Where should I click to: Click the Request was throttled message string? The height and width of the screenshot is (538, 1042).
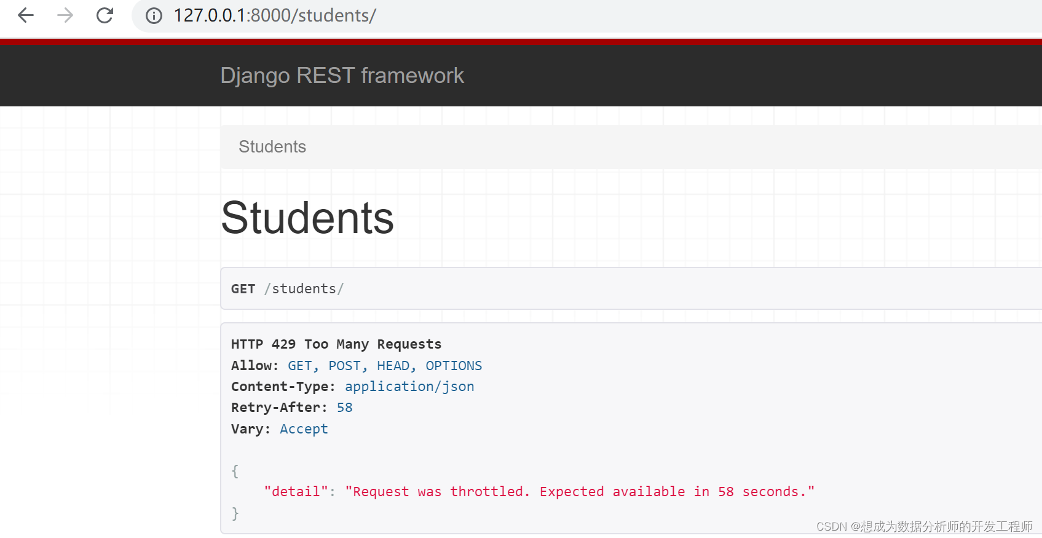coord(580,492)
